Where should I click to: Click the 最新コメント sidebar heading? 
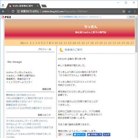pyautogui.click(x=45, y=115)
